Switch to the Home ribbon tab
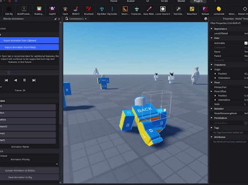 click(x=114, y=1)
